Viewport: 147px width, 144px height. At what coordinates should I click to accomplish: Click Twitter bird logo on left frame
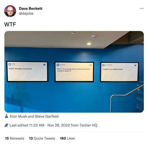pyautogui.click(x=44, y=65)
